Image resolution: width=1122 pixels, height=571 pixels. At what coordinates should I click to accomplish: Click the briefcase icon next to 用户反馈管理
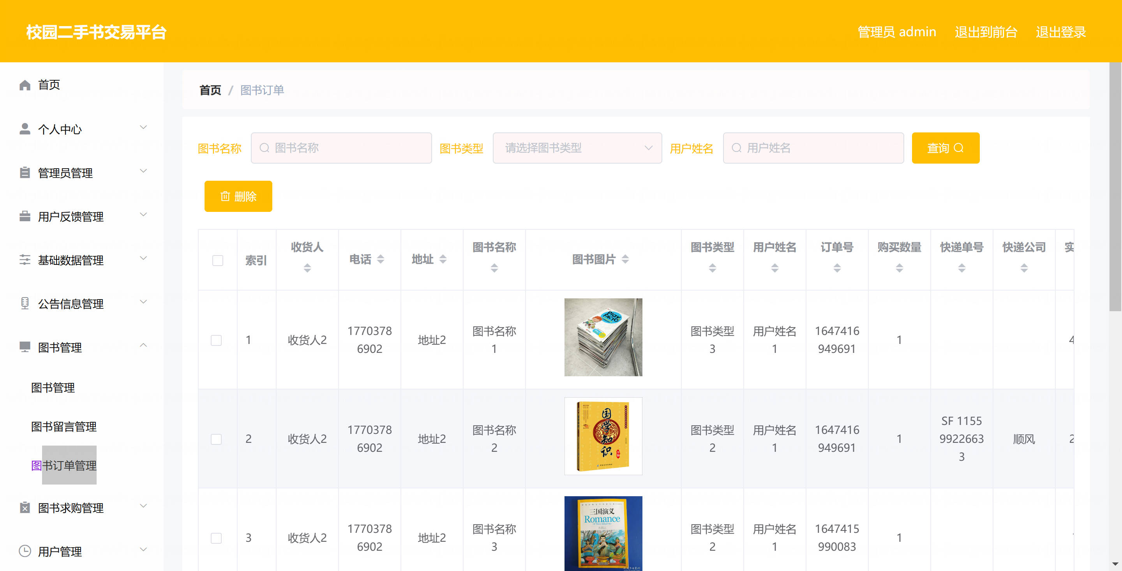[25, 216]
